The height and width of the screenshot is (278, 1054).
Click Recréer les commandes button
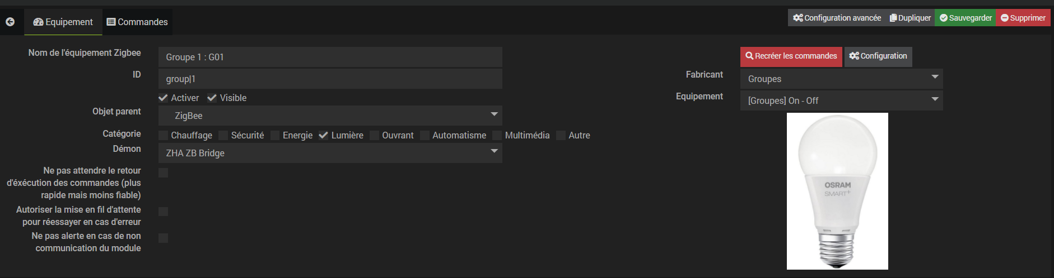coord(791,56)
